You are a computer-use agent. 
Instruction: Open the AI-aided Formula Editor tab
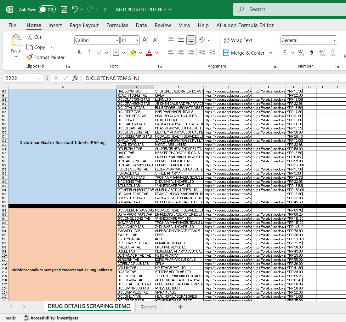tap(245, 25)
